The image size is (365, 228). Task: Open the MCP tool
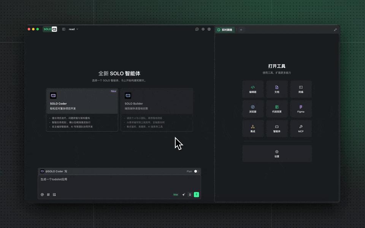[301, 129]
